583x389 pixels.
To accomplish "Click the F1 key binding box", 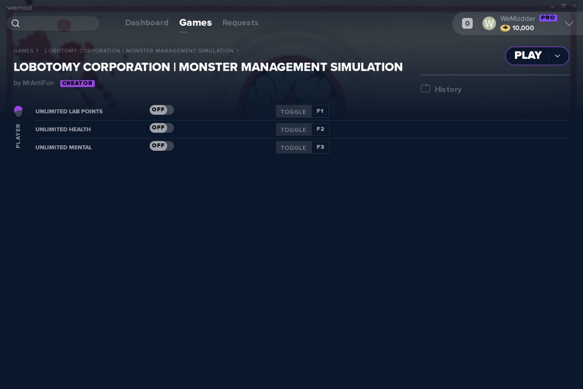I will point(320,111).
